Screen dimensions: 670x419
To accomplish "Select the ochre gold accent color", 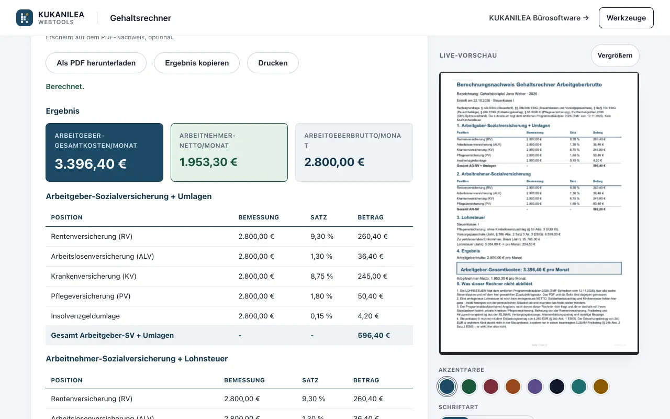I will tap(601, 387).
